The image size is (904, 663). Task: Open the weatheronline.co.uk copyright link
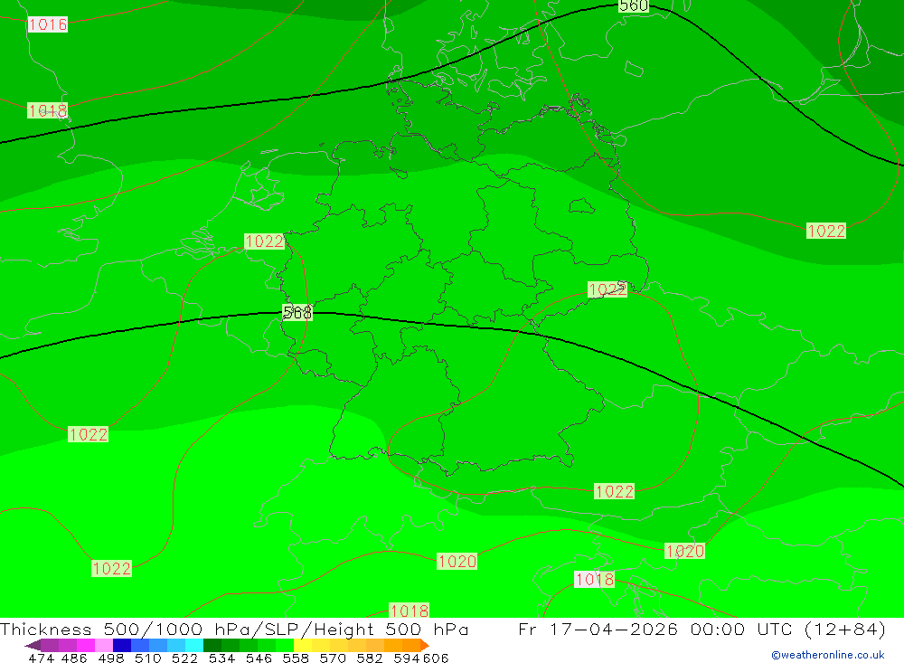click(x=828, y=655)
